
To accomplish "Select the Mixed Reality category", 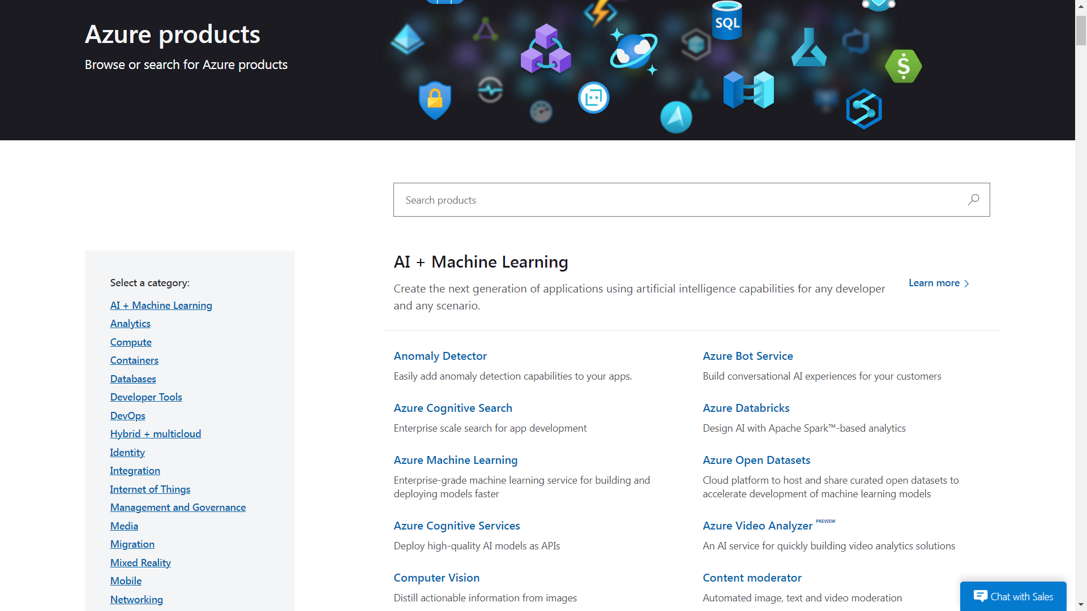I will click(x=140, y=562).
